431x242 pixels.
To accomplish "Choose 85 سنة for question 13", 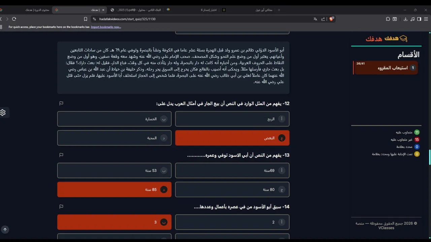I will tap(114, 190).
